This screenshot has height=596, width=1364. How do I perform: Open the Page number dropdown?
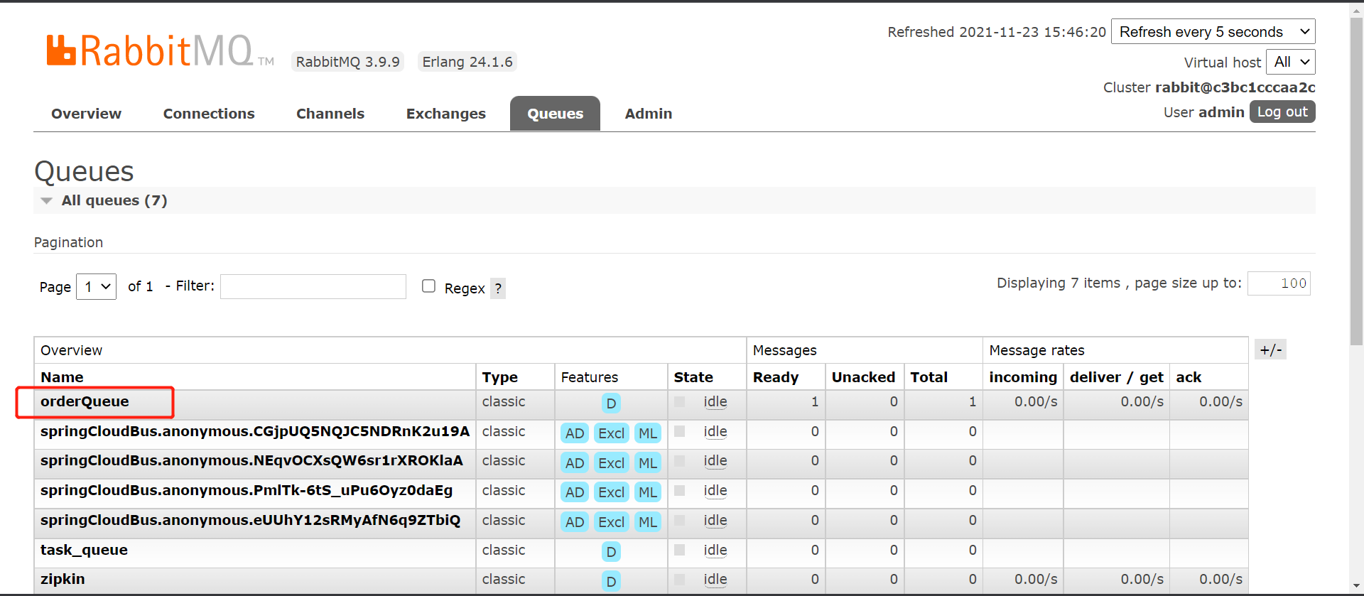(96, 287)
